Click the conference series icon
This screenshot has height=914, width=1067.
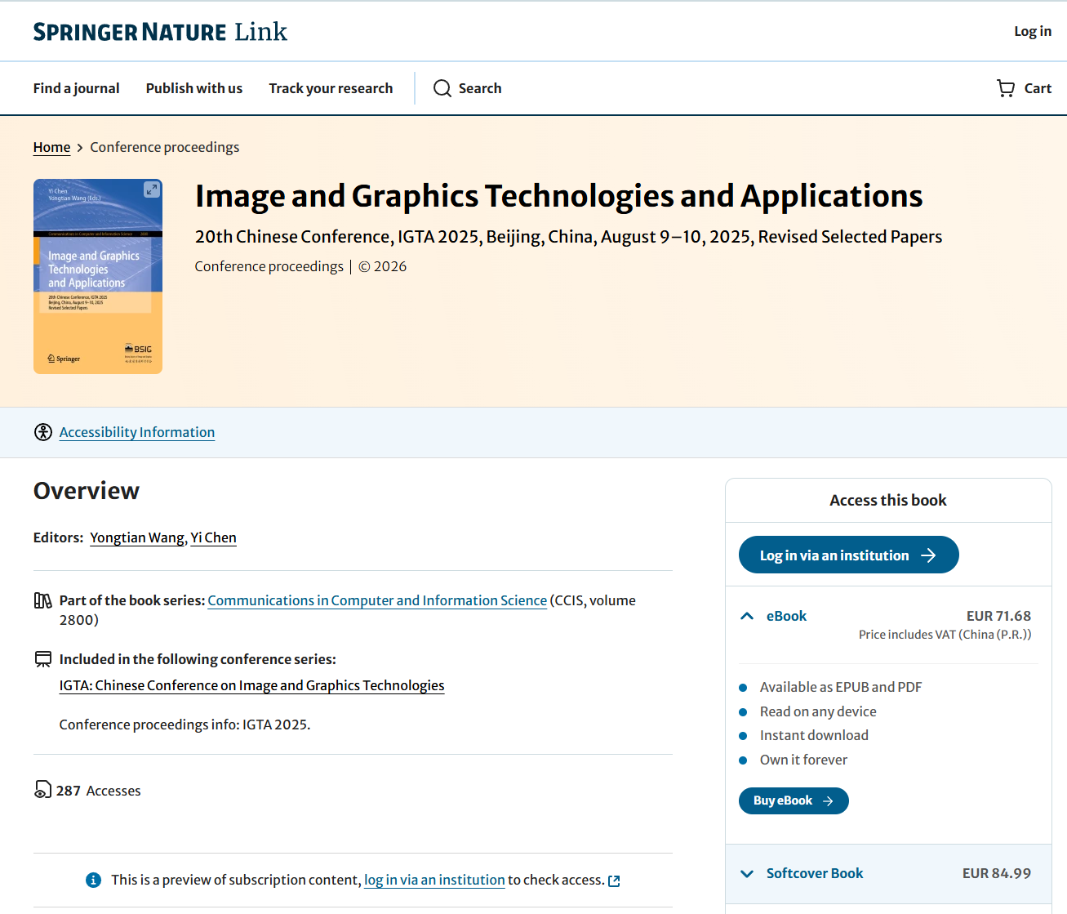[43, 659]
